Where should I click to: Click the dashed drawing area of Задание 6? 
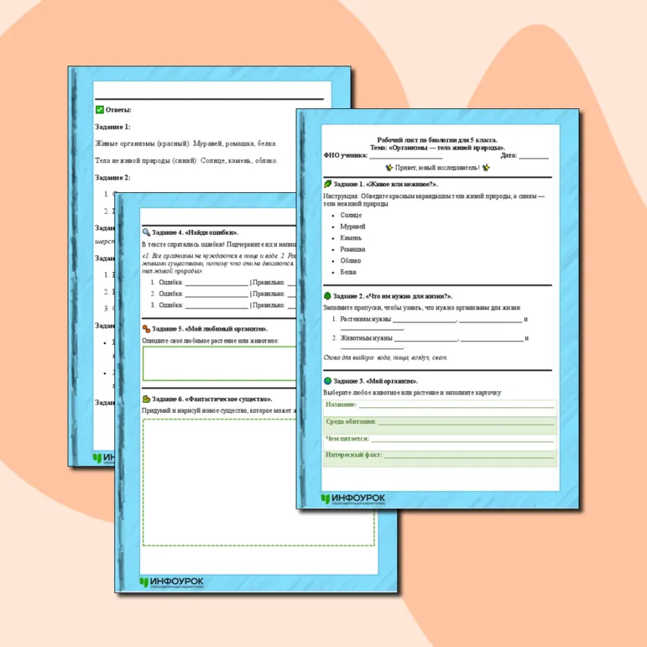258,483
